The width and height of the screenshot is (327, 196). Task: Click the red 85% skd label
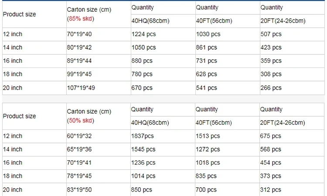click(x=81, y=19)
